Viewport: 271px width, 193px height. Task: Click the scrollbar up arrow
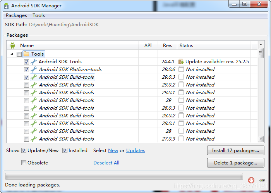(261, 44)
